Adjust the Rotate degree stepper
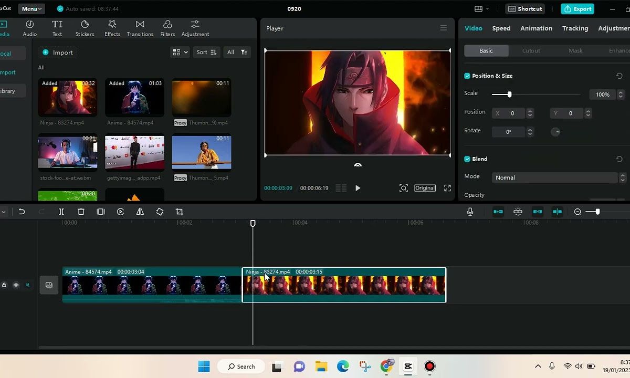 (x=530, y=132)
